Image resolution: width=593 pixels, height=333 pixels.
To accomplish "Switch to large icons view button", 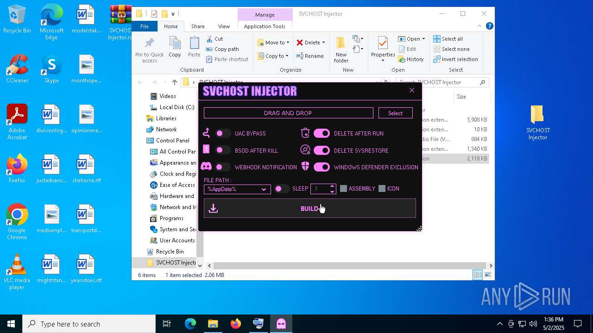I will (488, 275).
